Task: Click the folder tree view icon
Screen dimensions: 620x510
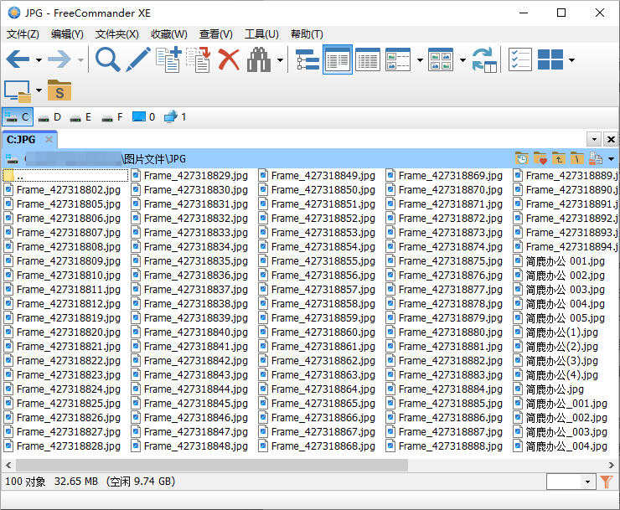Action: pyautogui.click(x=307, y=59)
